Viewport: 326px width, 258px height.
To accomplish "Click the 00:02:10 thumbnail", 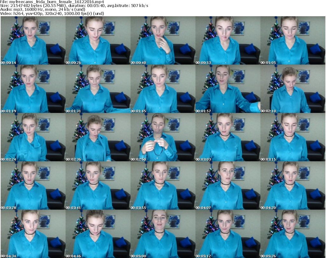I will pyautogui.click(x=293, y=89).
